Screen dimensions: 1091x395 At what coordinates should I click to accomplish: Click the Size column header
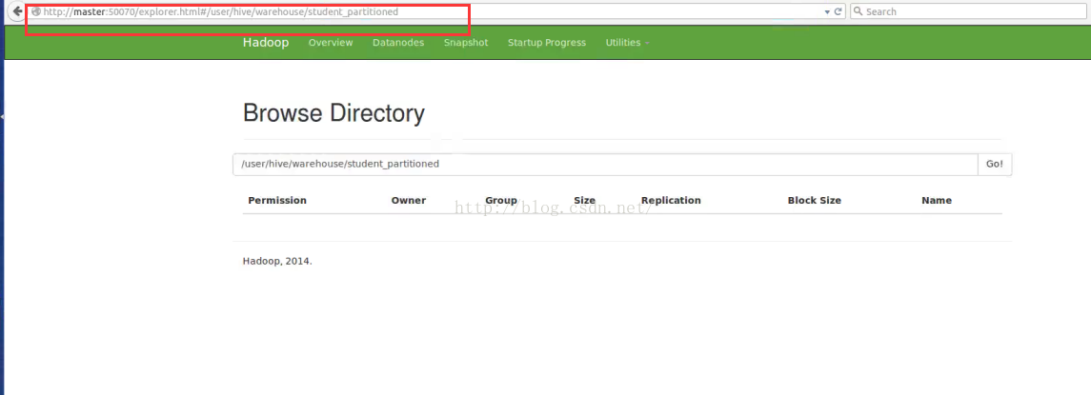click(x=584, y=200)
